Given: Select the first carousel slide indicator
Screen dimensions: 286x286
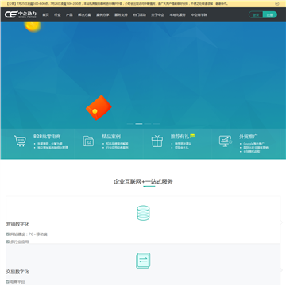Looking at the screenshot, I should (x=130, y=124).
